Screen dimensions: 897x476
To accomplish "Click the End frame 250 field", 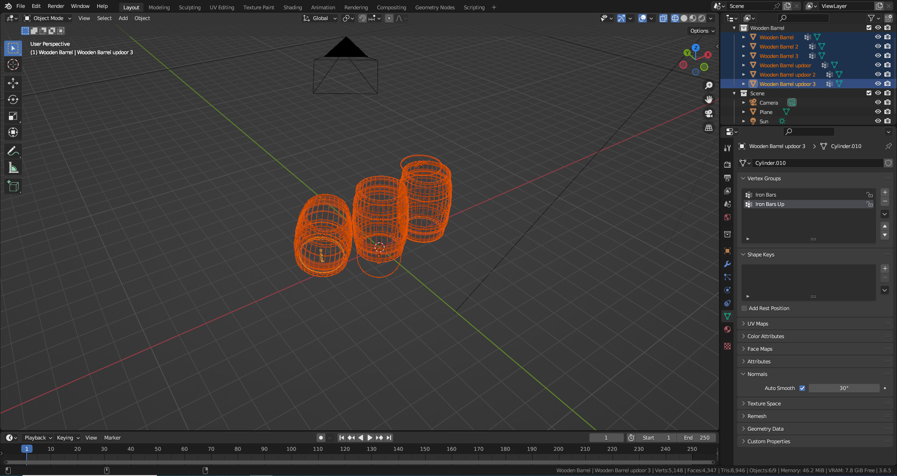I will click(x=696, y=438).
